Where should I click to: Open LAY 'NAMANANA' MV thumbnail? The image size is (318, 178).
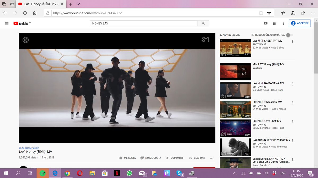235,90
